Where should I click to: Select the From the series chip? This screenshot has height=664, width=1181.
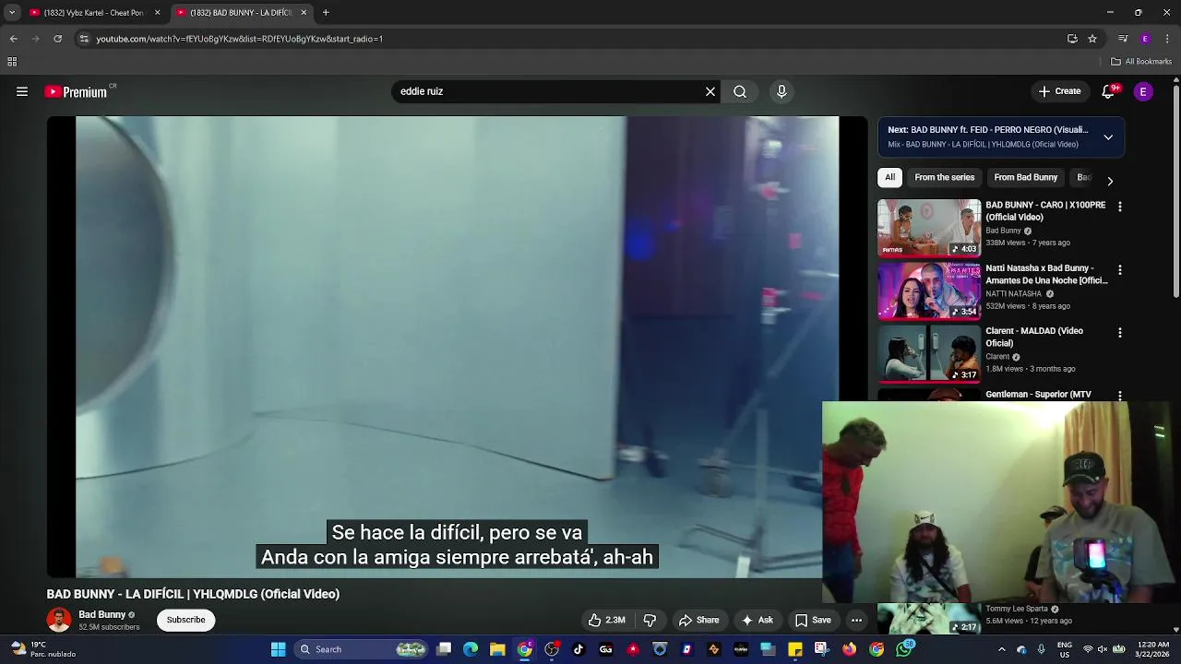click(944, 177)
